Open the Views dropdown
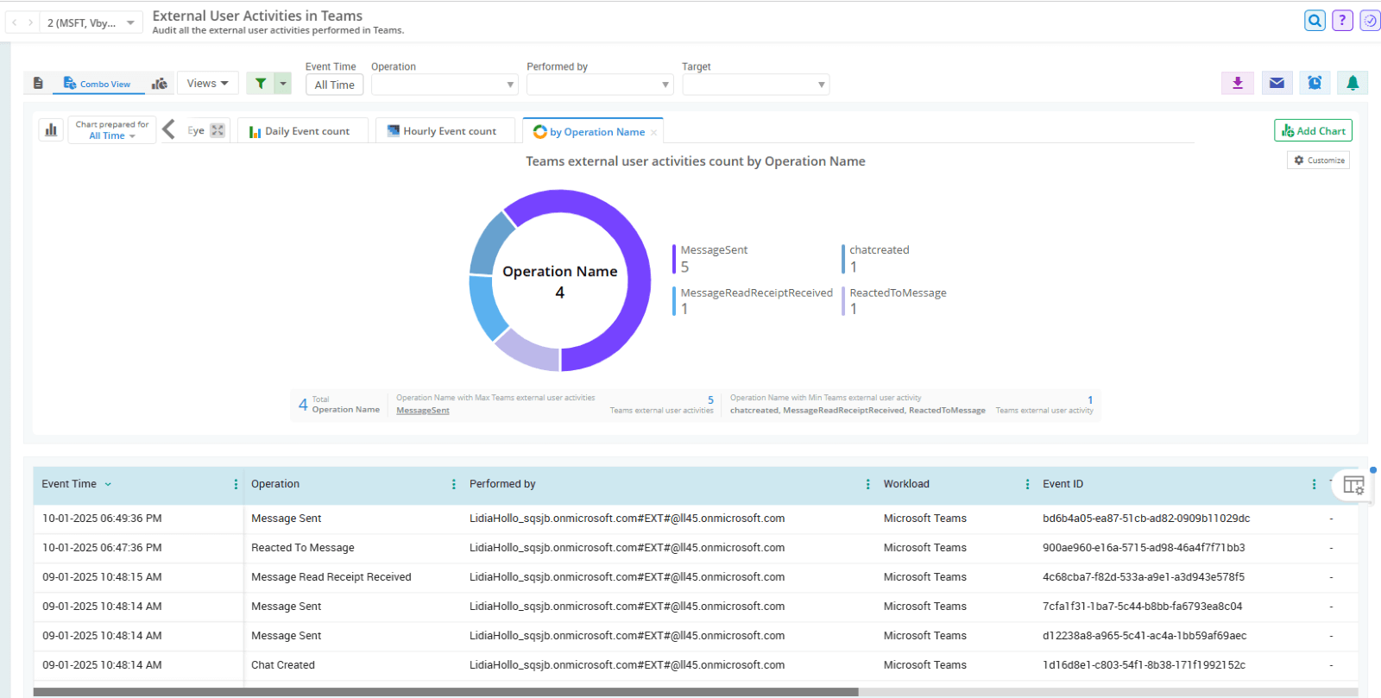This screenshot has width=1381, height=698. 207,84
